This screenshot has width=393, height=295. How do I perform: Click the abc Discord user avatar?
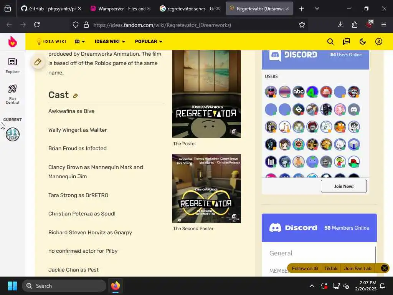(x=299, y=92)
